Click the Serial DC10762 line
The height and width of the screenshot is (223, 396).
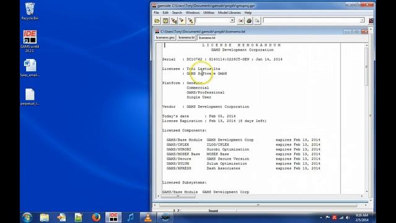tap(222, 59)
